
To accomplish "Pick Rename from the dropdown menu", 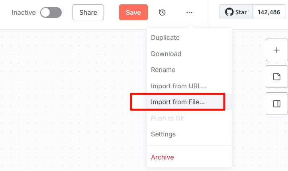I will click(x=189, y=70).
